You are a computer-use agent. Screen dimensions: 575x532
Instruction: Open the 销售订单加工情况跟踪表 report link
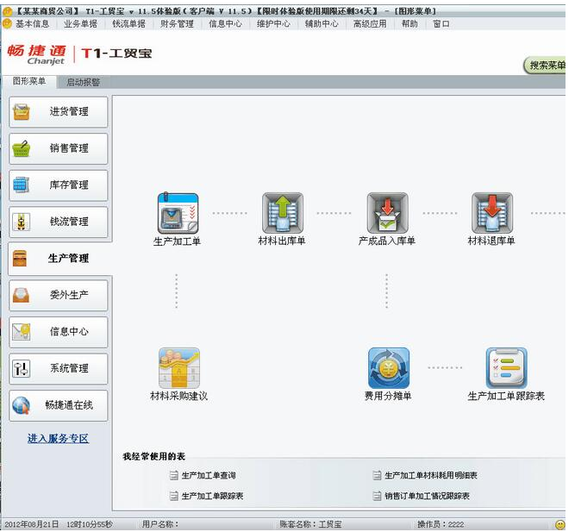(x=428, y=496)
